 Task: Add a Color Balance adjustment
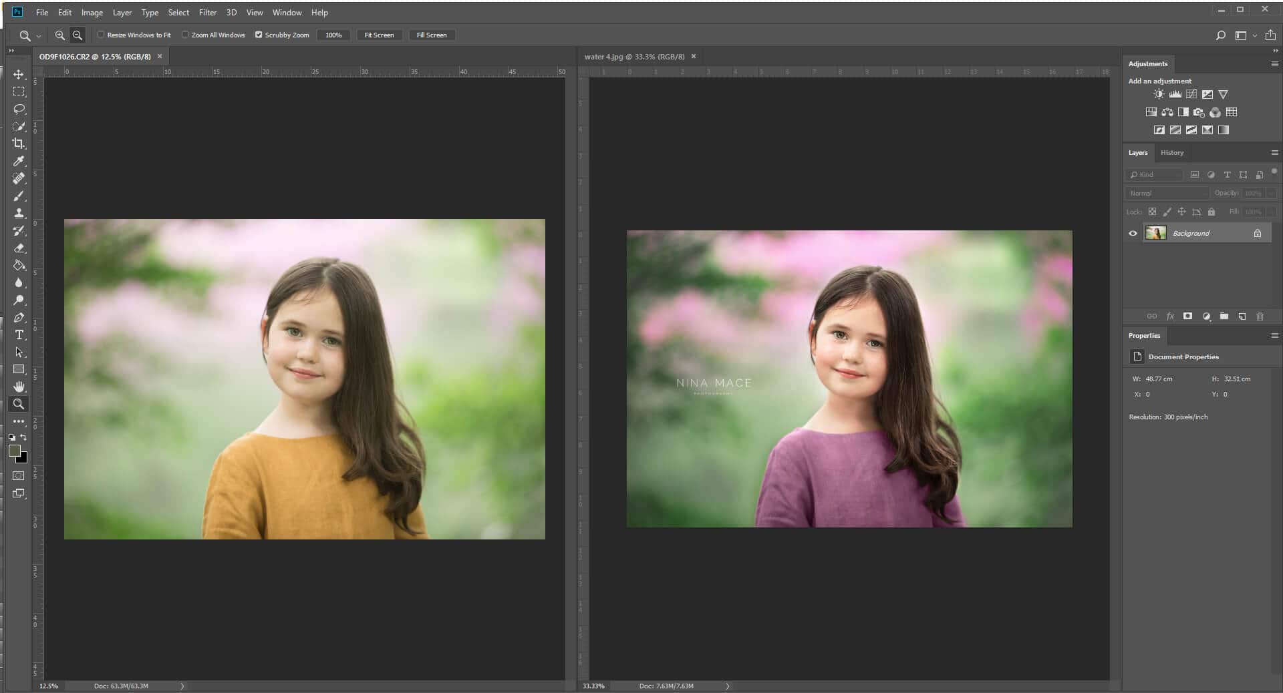click(1167, 112)
